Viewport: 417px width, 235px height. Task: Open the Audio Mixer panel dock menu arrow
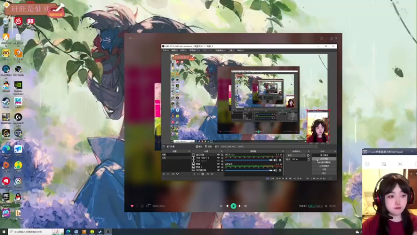coord(283,151)
